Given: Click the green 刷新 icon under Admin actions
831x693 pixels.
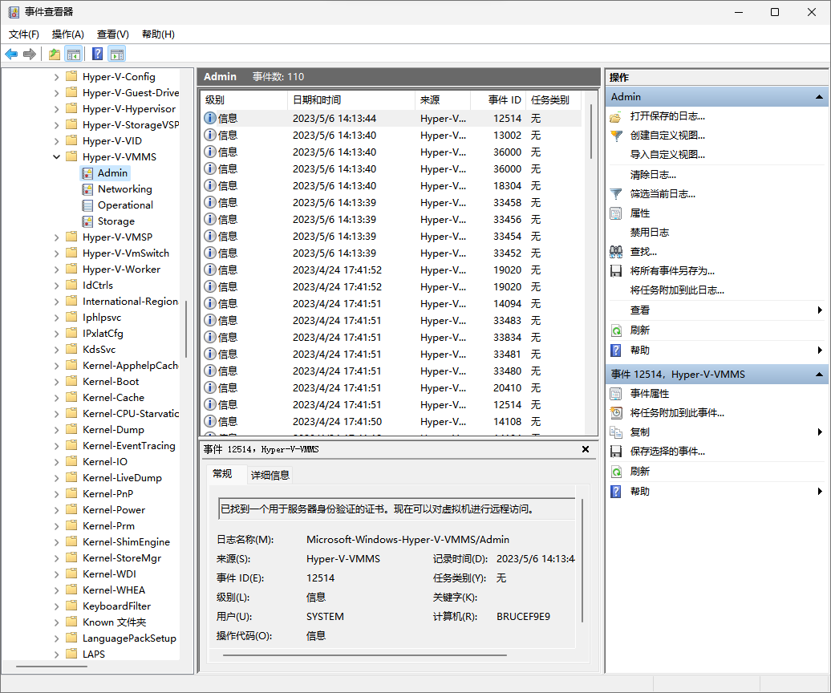Looking at the screenshot, I should coord(616,330).
